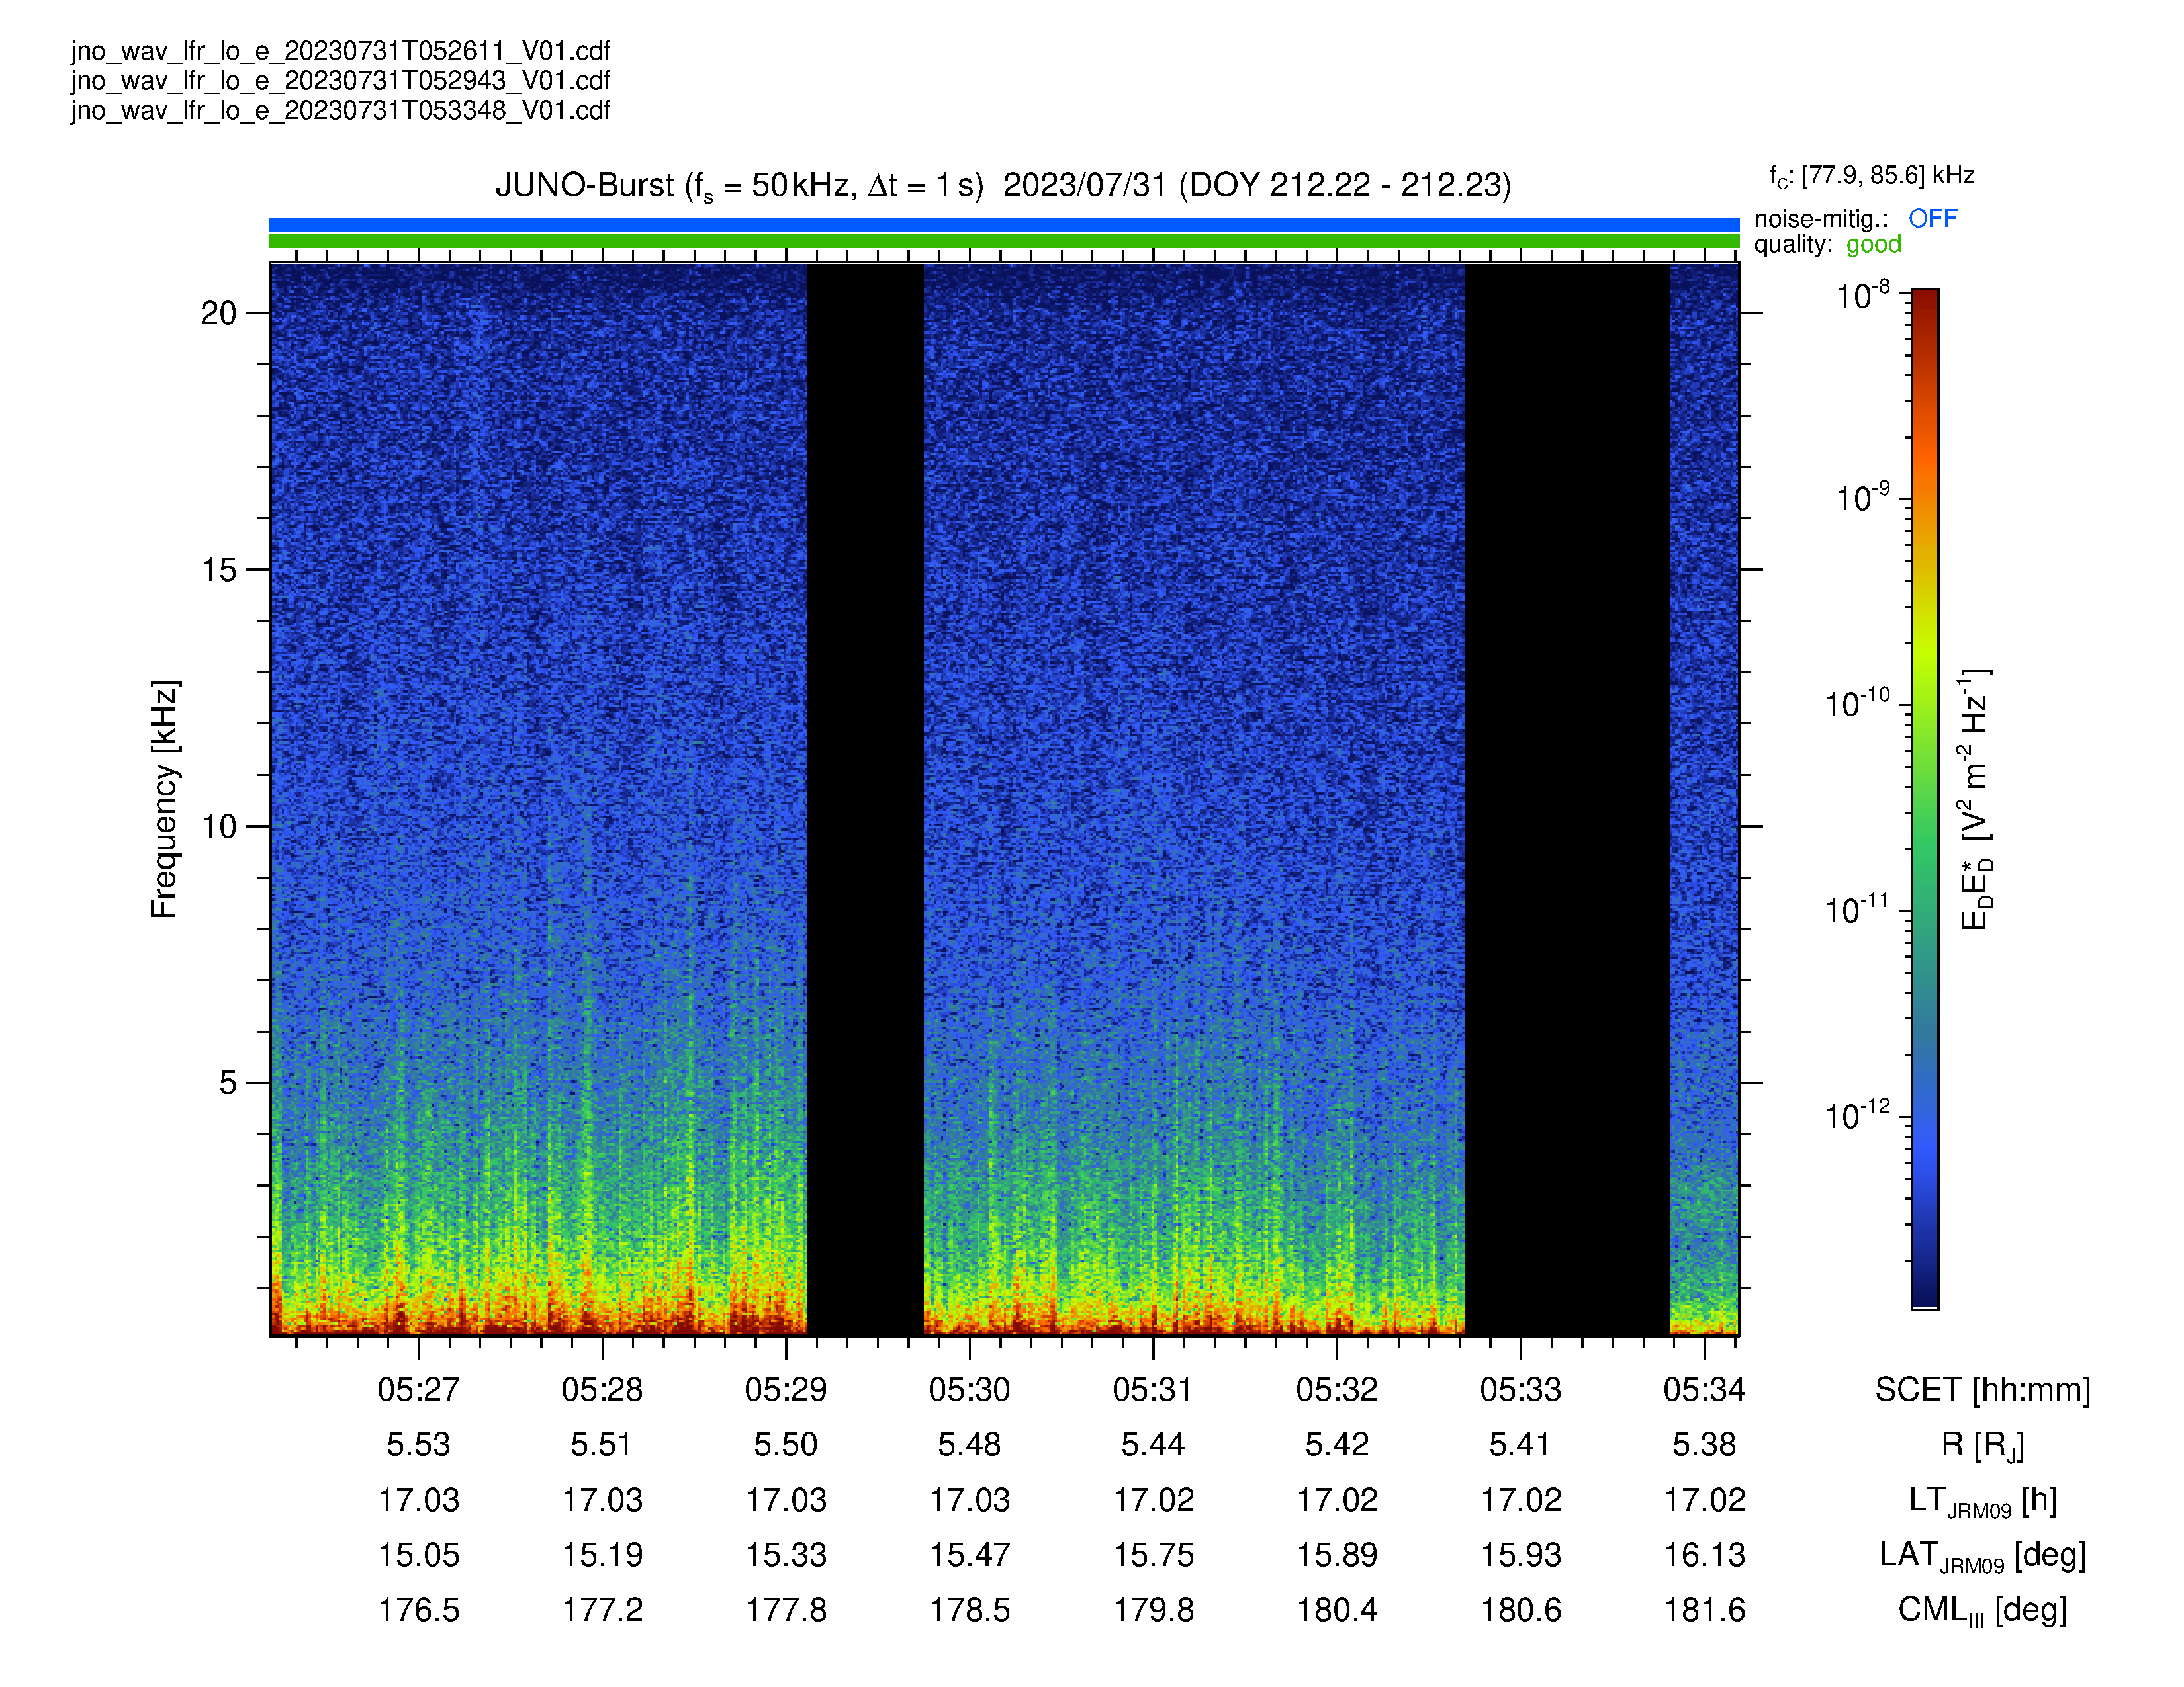Select the green quality status bar
This screenshot has height=1687, width=2184.
coord(1004,241)
